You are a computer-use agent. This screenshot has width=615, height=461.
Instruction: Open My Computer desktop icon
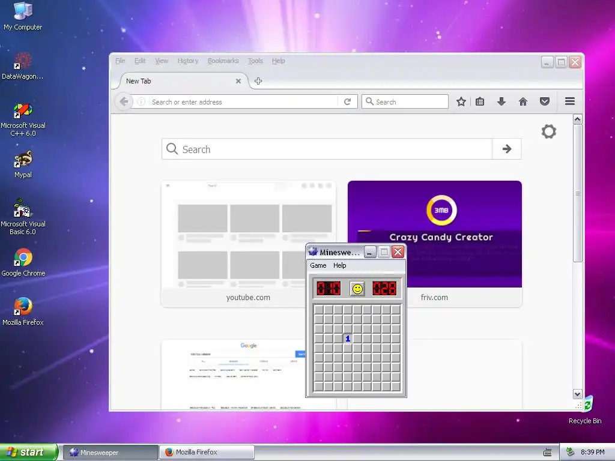[23, 16]
